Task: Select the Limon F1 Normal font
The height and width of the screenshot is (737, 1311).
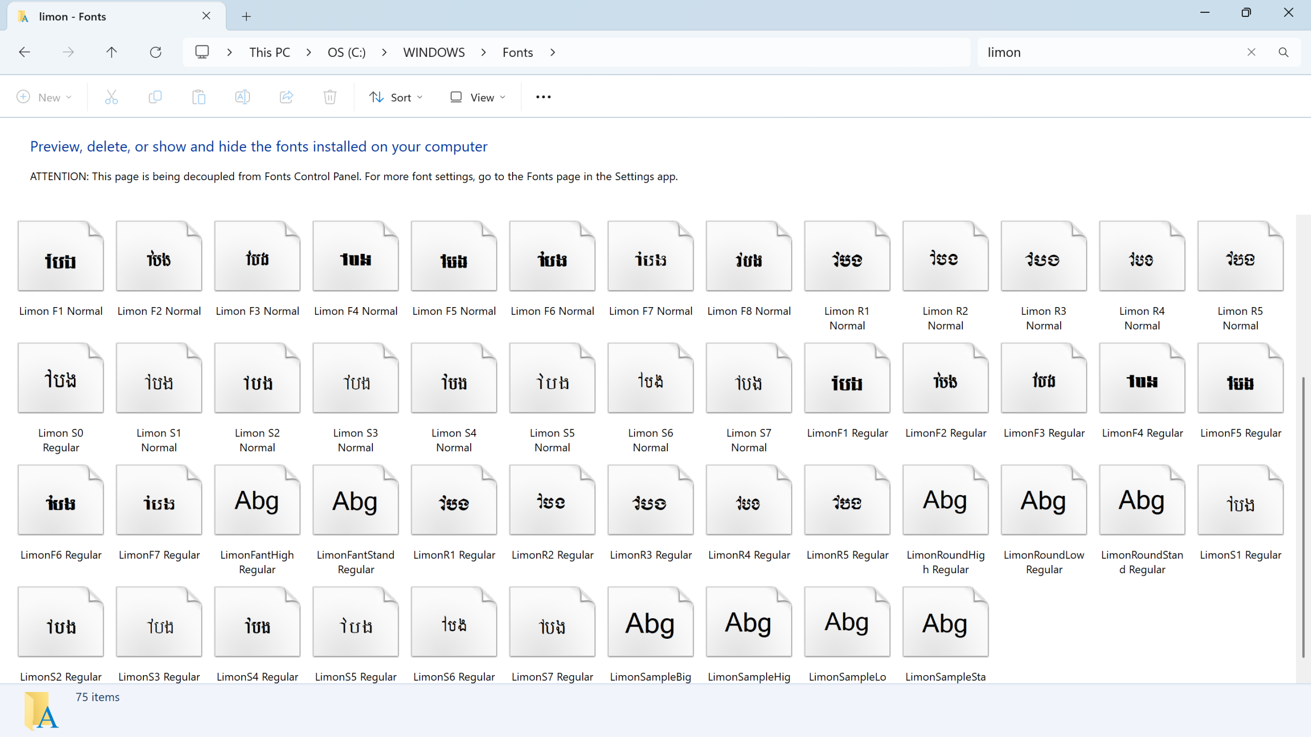Action: 61,269
